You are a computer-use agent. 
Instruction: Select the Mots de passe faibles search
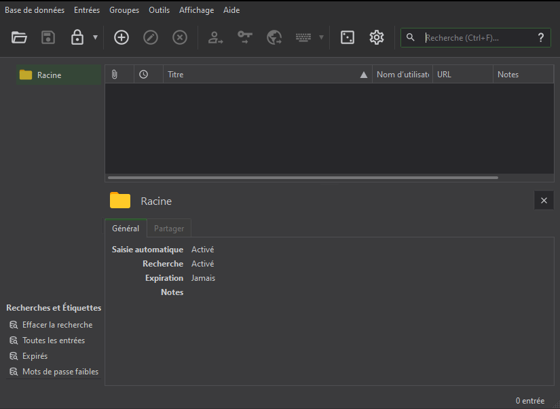60,371
